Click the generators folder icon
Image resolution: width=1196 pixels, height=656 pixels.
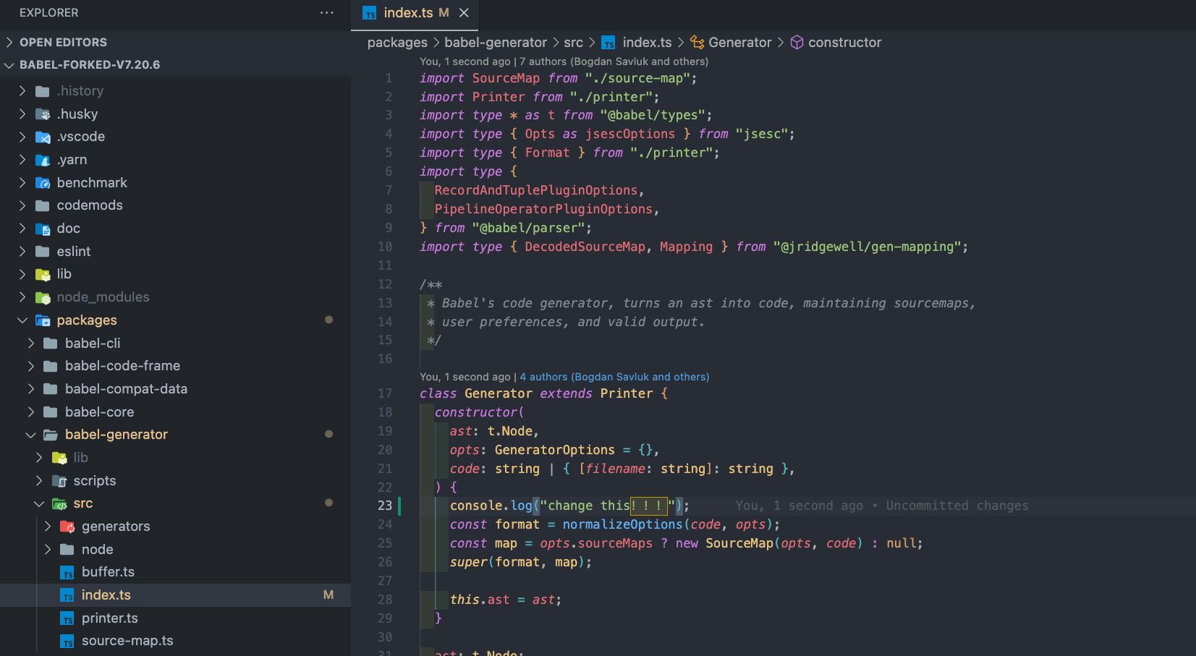(x=67, y=527)
